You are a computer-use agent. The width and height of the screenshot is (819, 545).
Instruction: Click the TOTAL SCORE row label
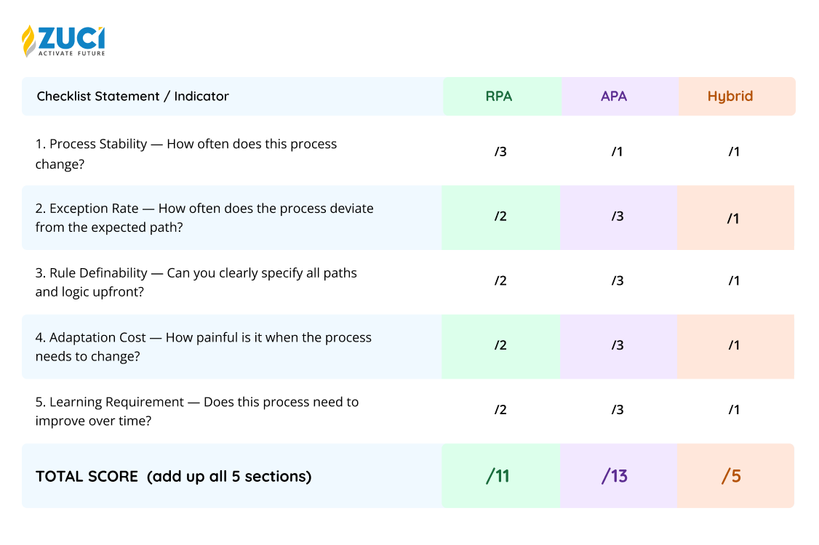coord(173,476)
